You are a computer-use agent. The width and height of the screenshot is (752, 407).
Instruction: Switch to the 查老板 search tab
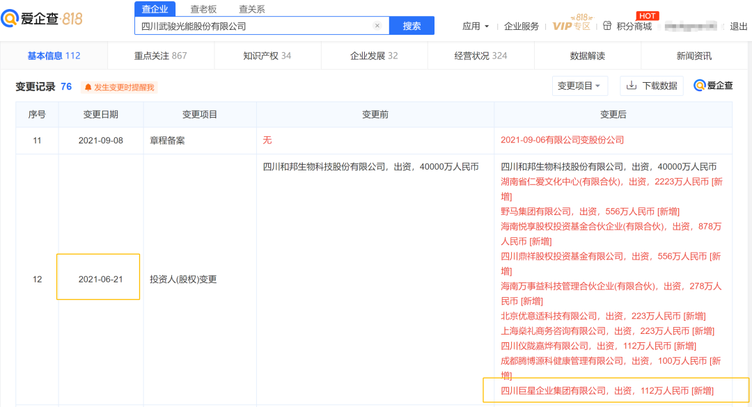coord(203,9)
